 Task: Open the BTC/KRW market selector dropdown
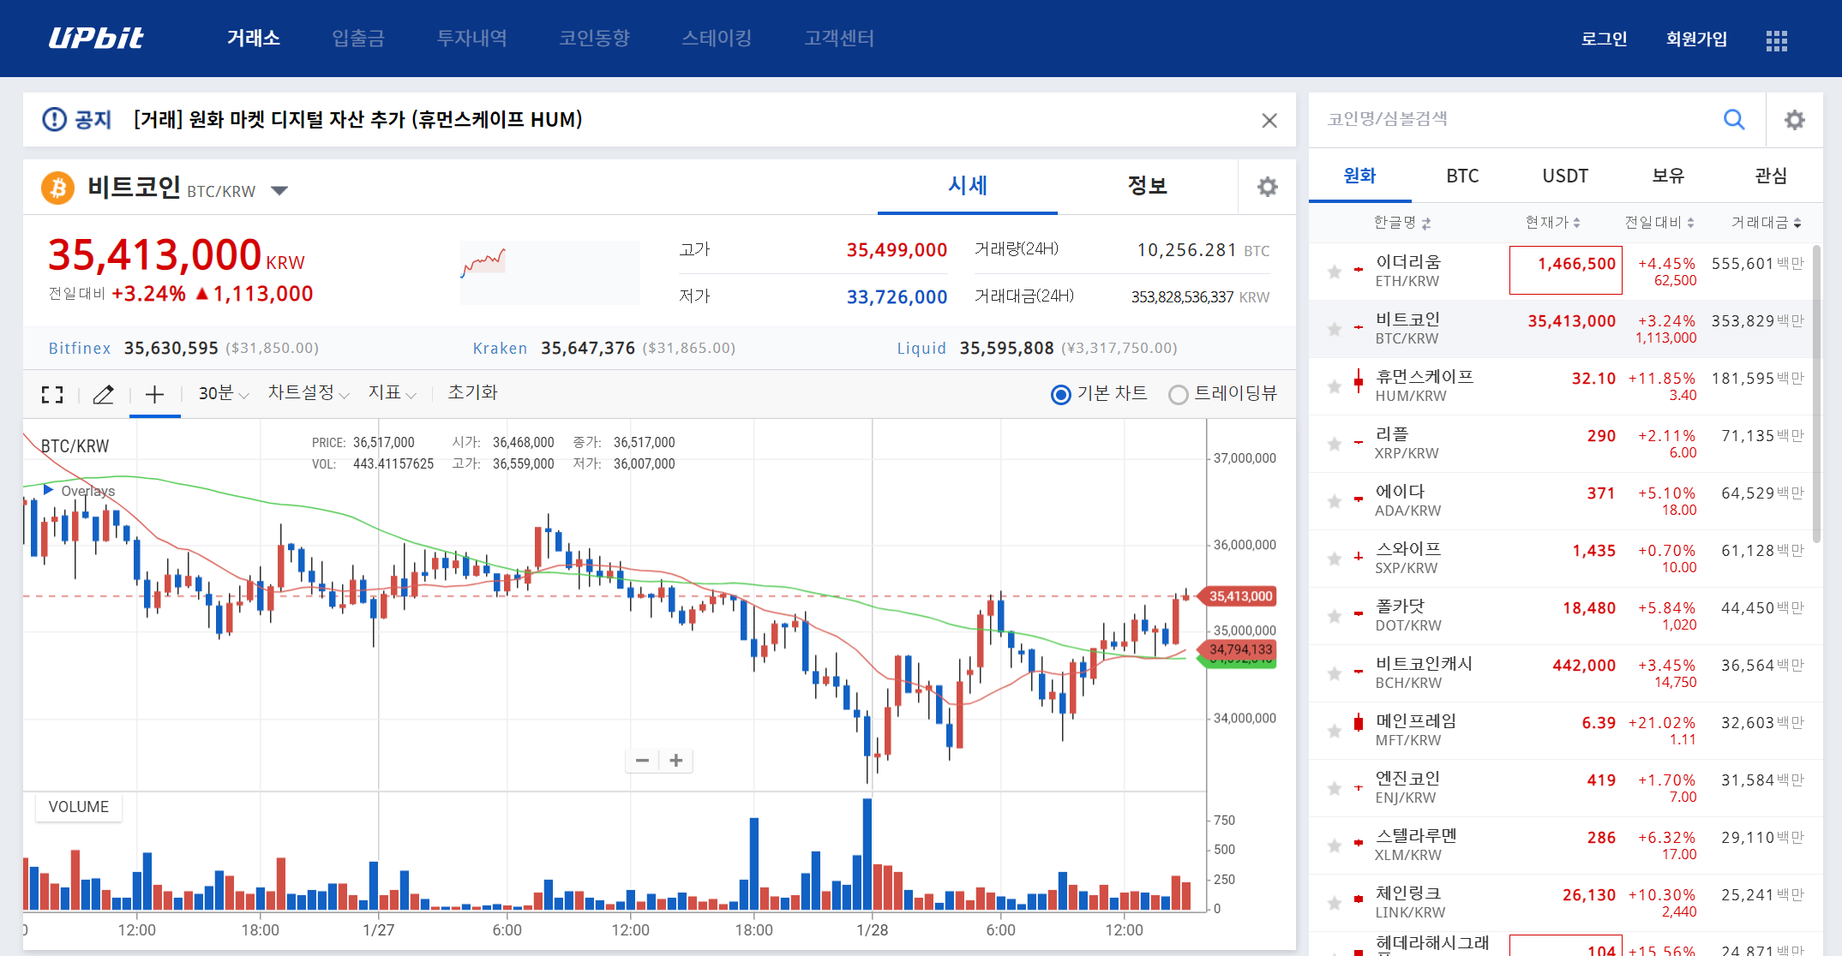click(279, 190)
